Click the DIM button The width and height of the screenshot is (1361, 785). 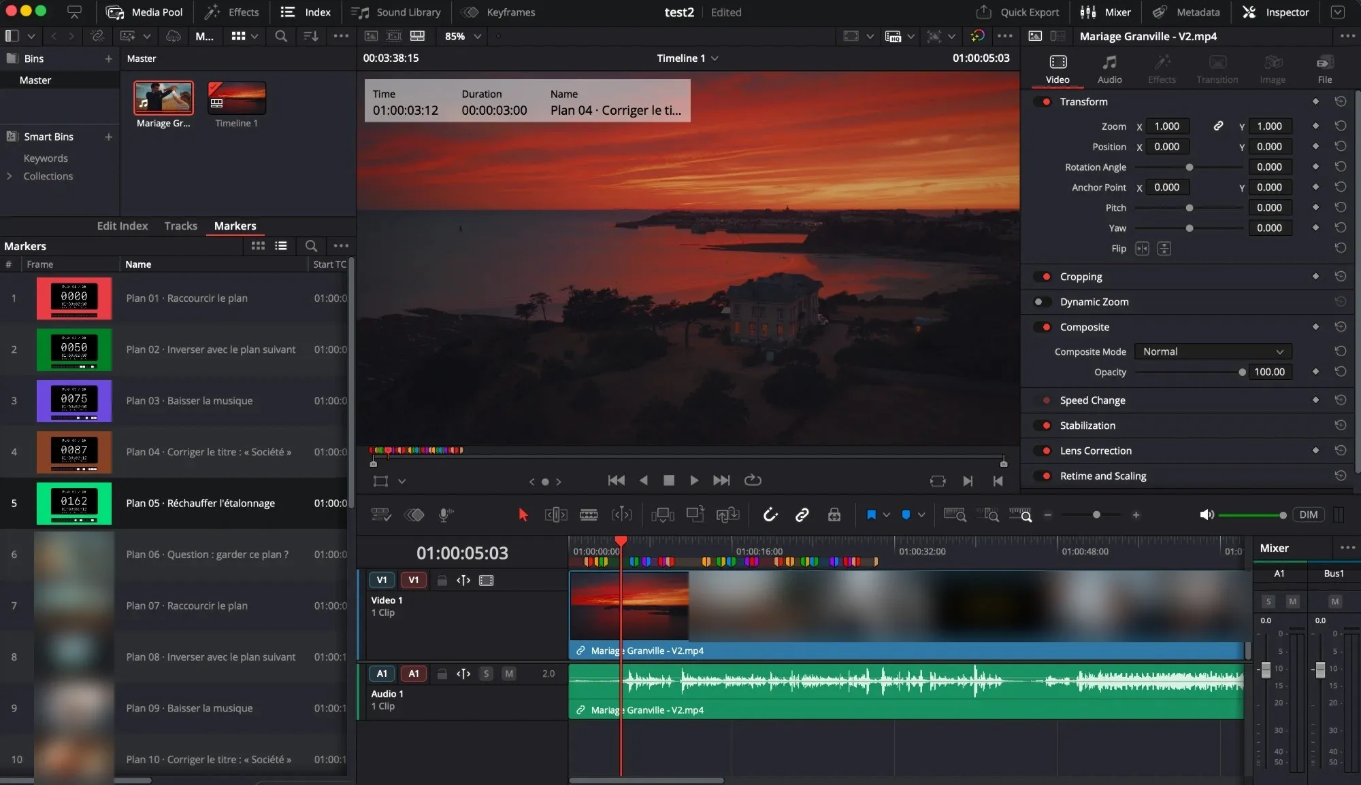[1308, 514]
